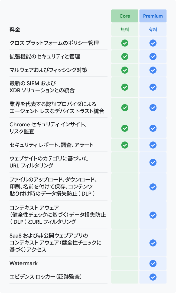Click Core checkmark for セキュリティ レポート row
This screenshot has width=176, height=293.
(x=125, y=145)
